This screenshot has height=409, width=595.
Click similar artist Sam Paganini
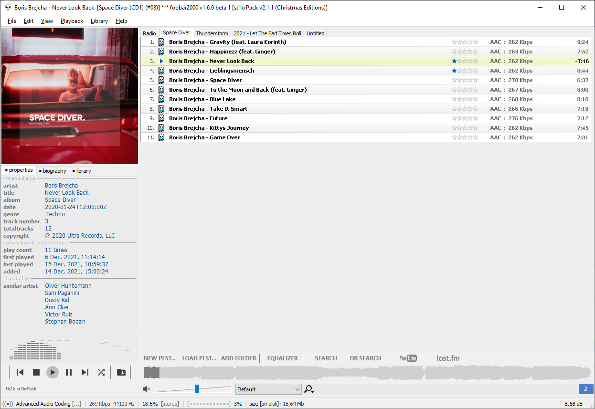(62, 293)
